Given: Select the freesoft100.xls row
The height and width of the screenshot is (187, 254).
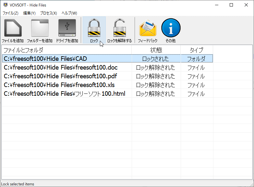Looking at the screenshot, I should click(107, 85).
